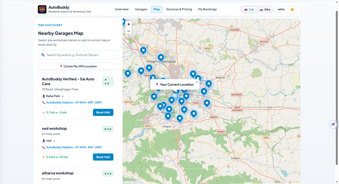Click the orange sun theme icon
The height and width of the screenshot is (184, 339).
[292, 9]
